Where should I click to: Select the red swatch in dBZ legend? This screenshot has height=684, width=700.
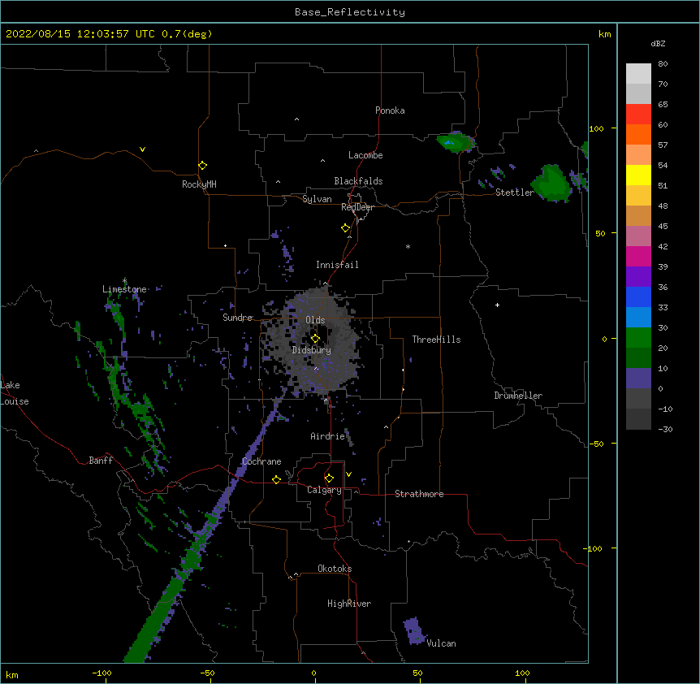pyautogui.click(x=638, y=115)
